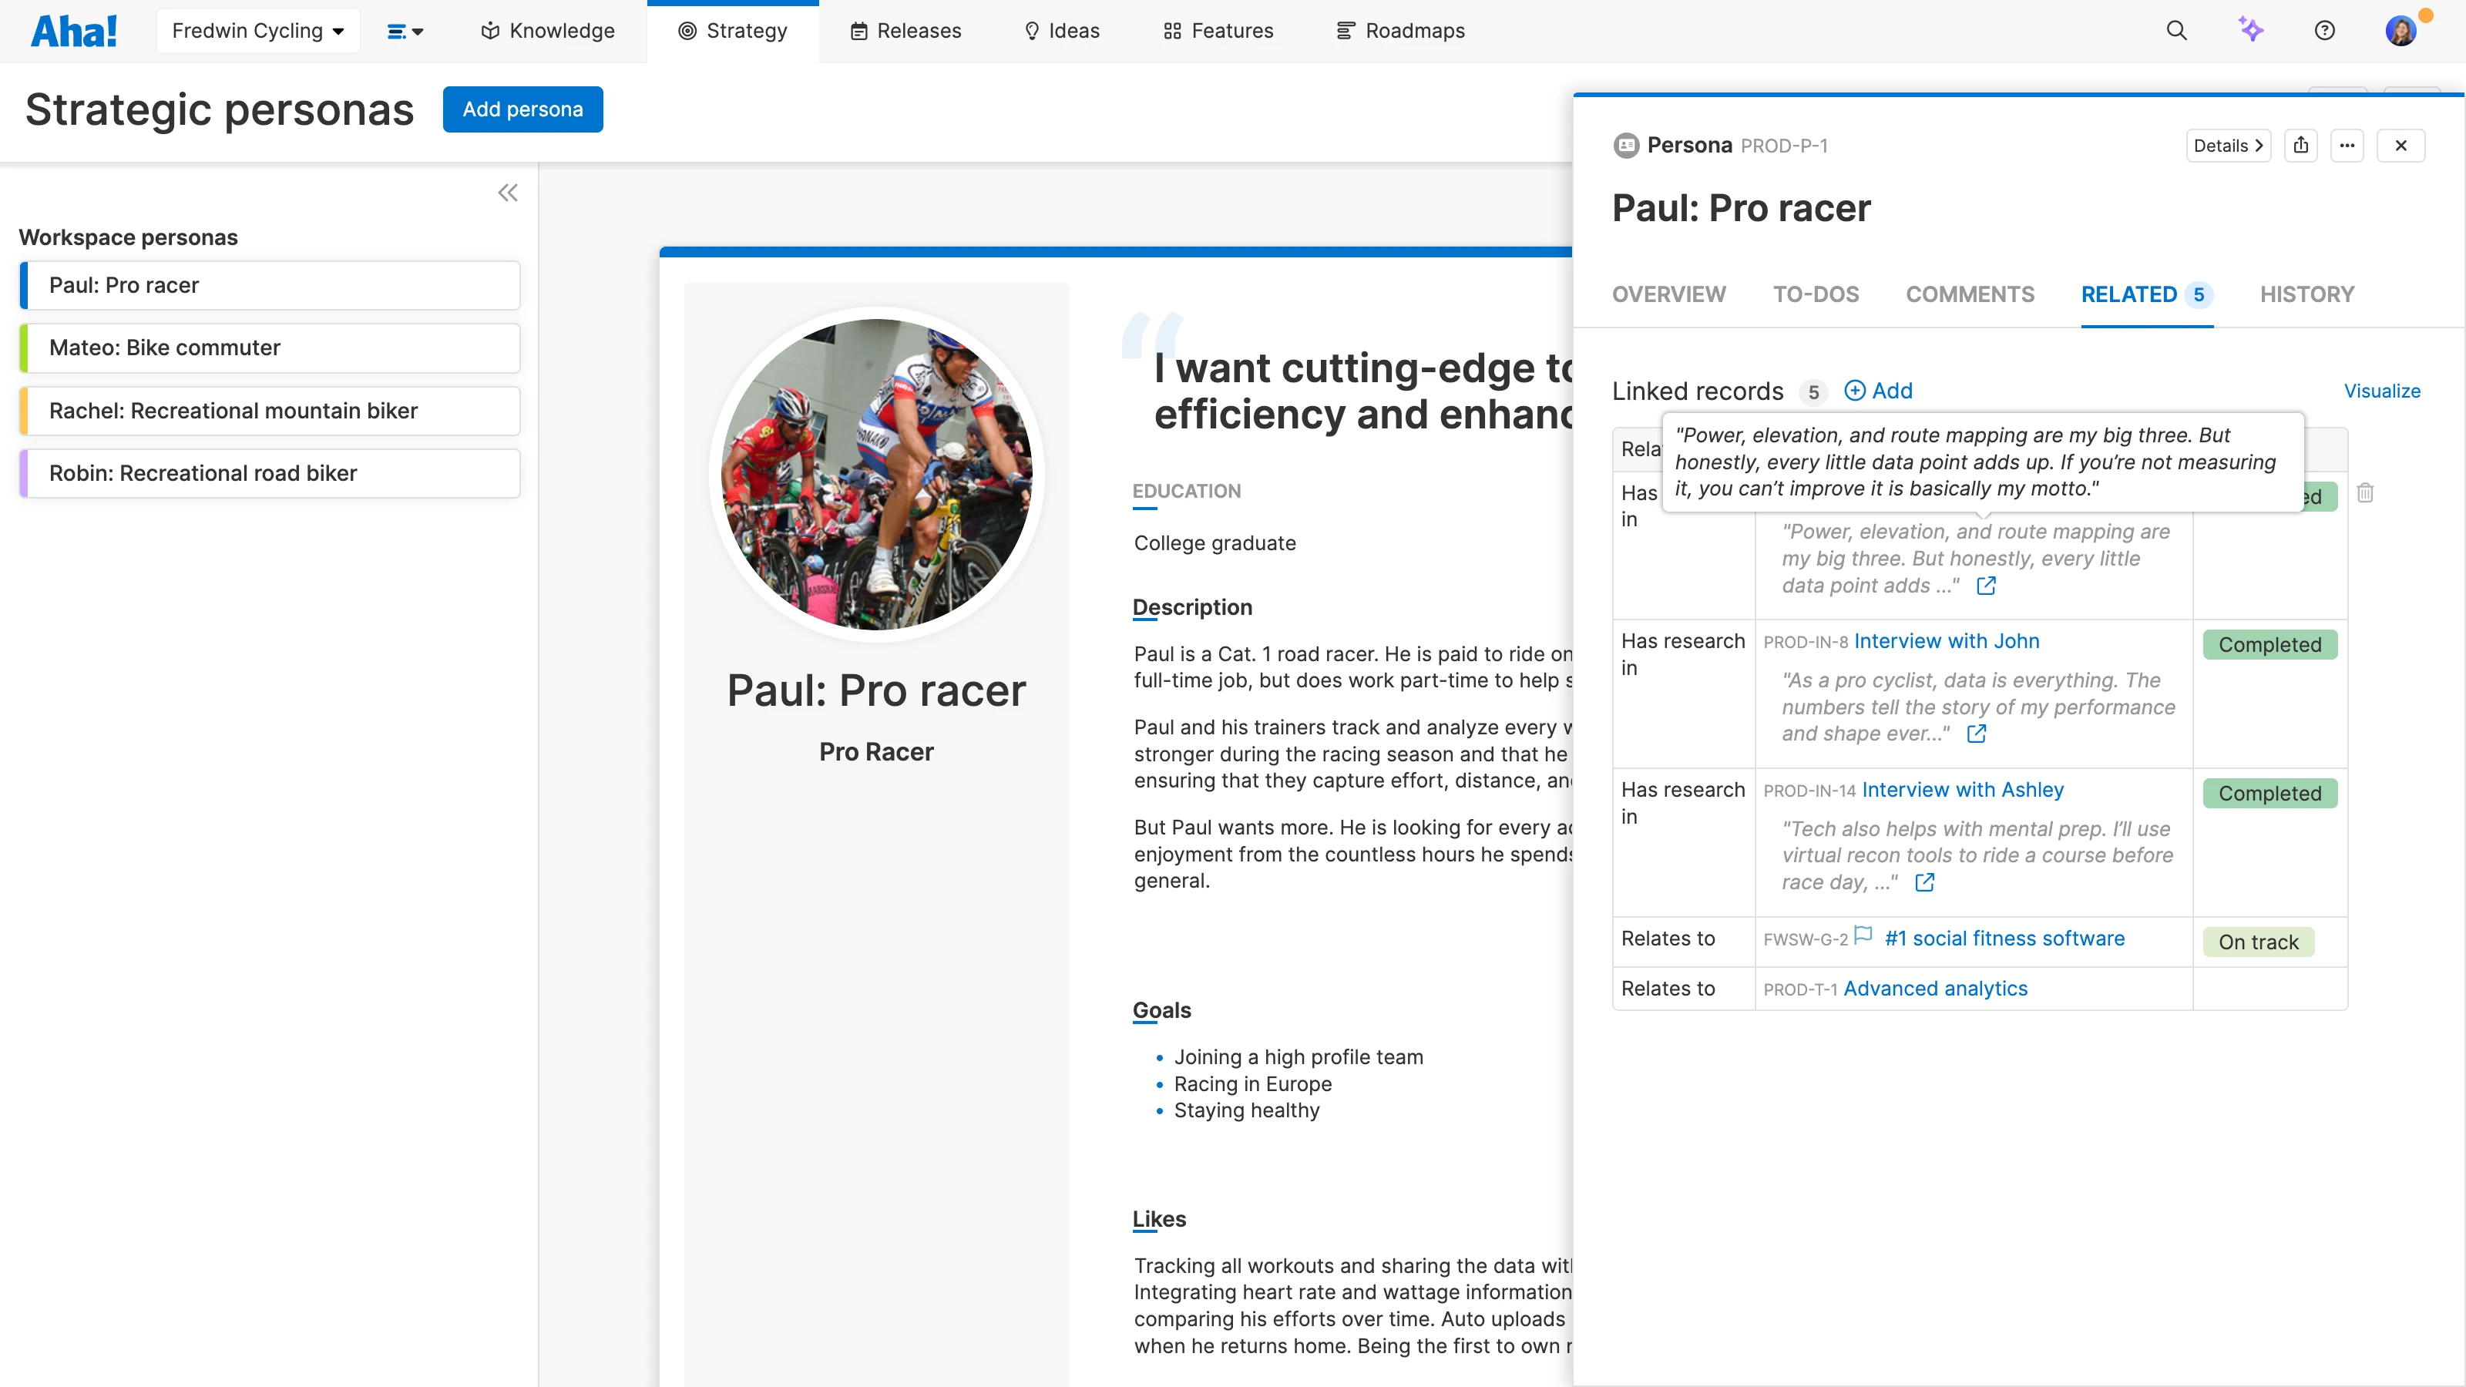
Task: Open the Fredwin Cycling workspace dropdown
Action: (257, 31)
